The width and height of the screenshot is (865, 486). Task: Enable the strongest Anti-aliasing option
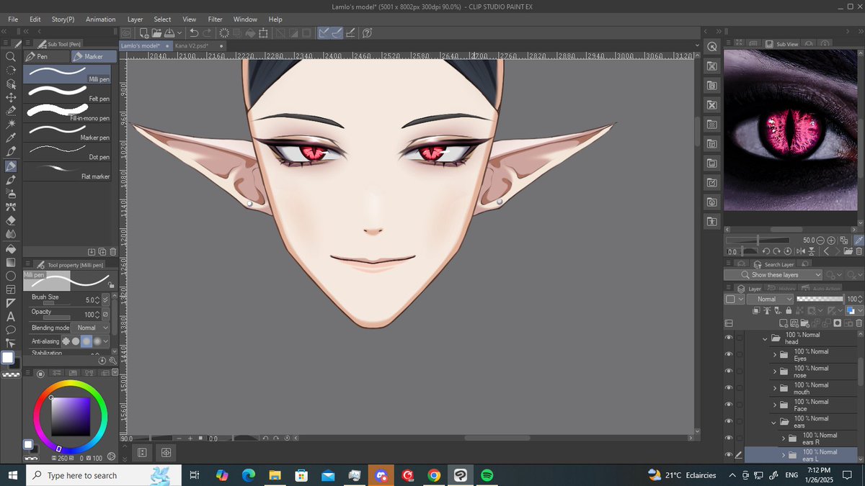[97, 341]
